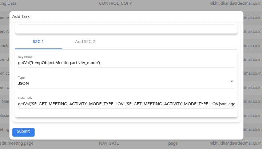Expand the Type dropdown arrow
This screenshot has height=149, width=262.
pyautogui.click(x=231, y=82)
